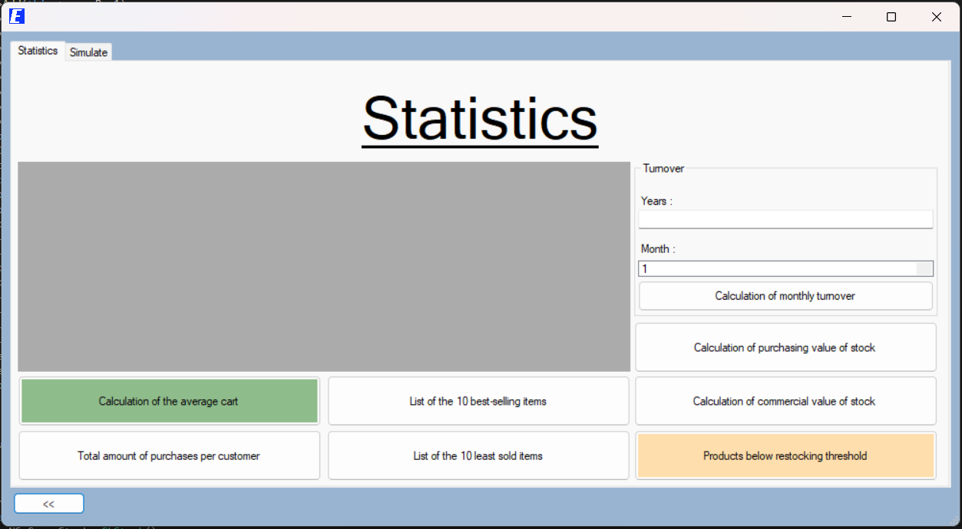Image resolution: width=962 pixels, height=529 pixels.
Task: Click the green Calculation of the average cart button
Action: (169, 401)
